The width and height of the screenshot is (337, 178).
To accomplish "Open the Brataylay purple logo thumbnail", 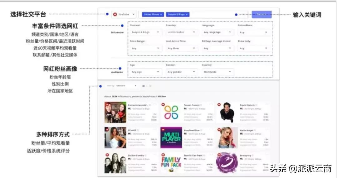I will [x=227, y=163].
